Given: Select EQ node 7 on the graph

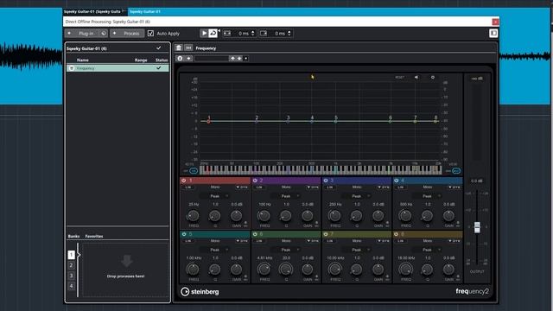Looking at the screenshot, I should [415, 121].
